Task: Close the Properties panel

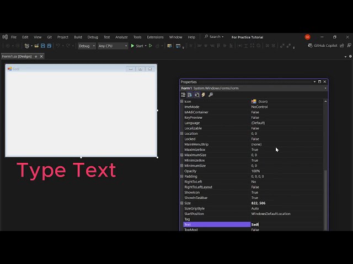Action: click(325, 82)
